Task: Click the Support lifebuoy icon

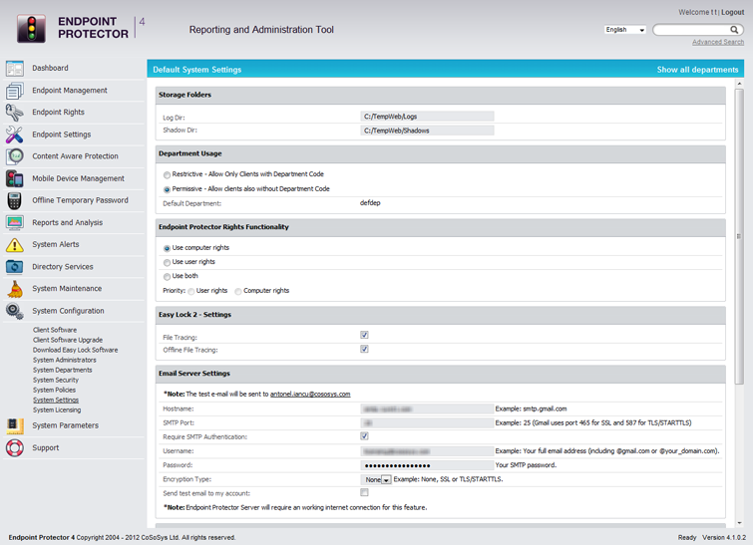Action: pos(14,447)
